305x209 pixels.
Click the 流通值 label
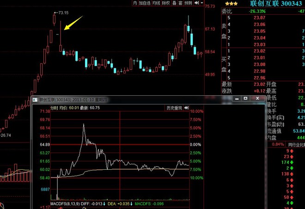274,131
